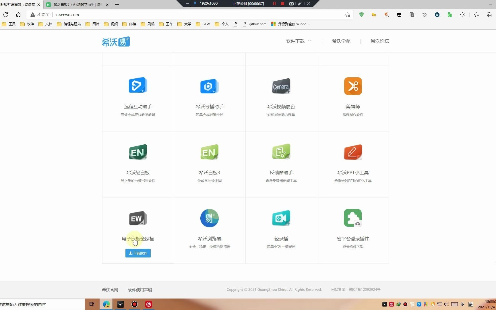Open the favorites list icon
This screenshot has width=496, height=310.
pyautogui.click(x=476, y=15)
